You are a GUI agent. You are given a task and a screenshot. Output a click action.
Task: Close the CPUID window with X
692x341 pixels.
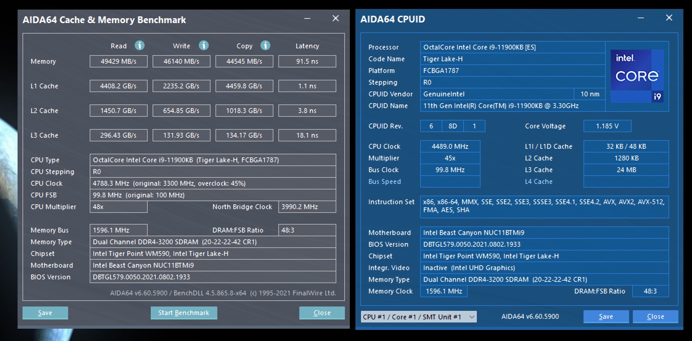point(669,18)
